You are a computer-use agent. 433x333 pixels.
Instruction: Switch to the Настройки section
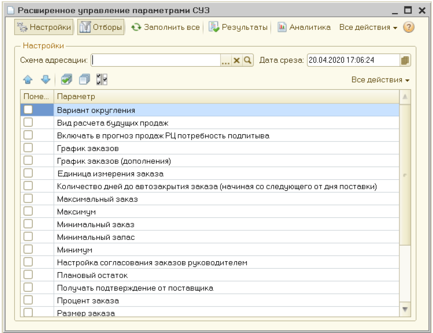(x=44, y=27)
